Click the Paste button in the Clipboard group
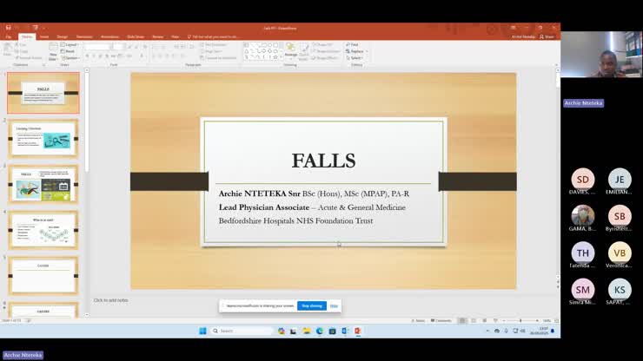The height and width of the screenshot is (361, 643). (x=7, y=50)
